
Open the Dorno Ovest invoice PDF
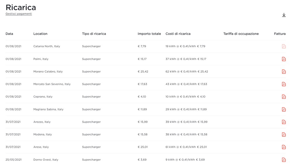284,160
